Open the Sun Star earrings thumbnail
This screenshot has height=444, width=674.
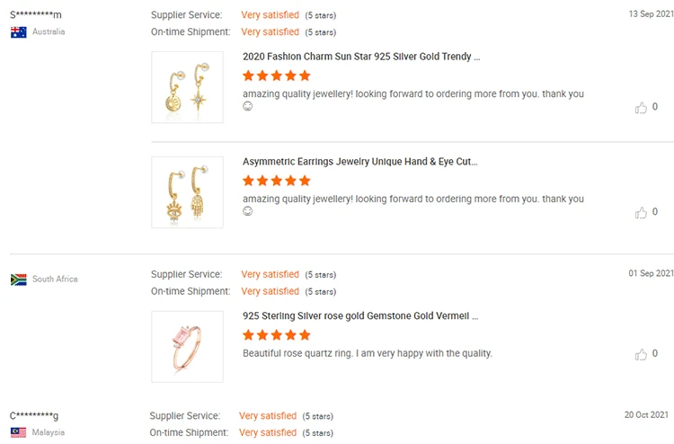tap(187, 87)
